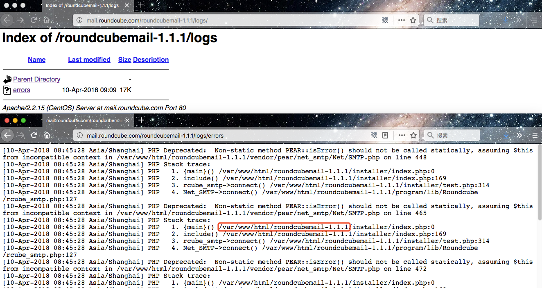Click the page heading 'Index of /roundcubemail-1.1.1/logs'

point(110,38)
